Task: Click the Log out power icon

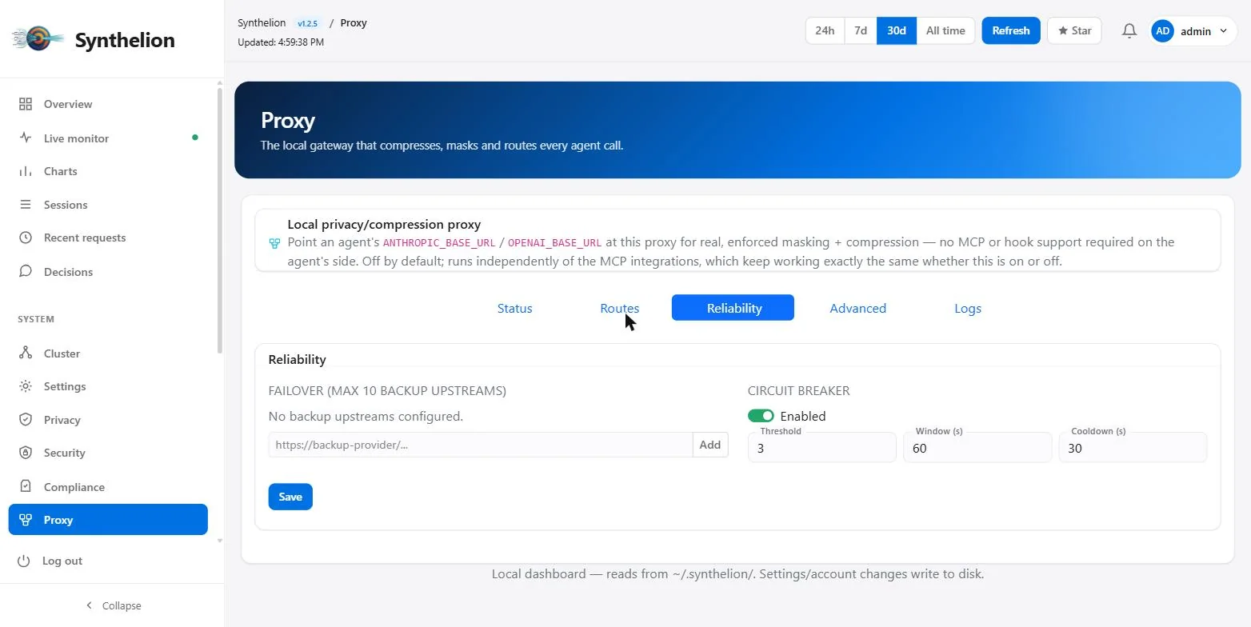Action: pyautogui.click(x=24, y=561)
